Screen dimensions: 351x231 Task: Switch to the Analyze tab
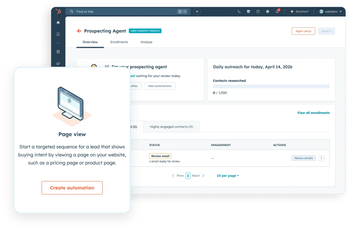[146, 42]
